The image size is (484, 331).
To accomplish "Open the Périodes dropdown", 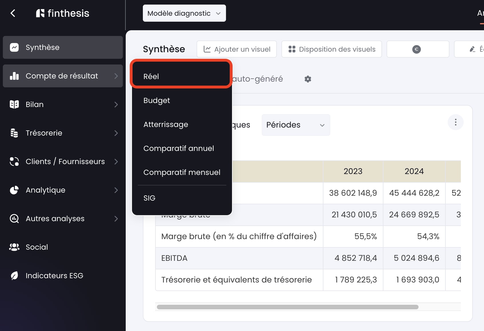I will [x=296, y=125].
